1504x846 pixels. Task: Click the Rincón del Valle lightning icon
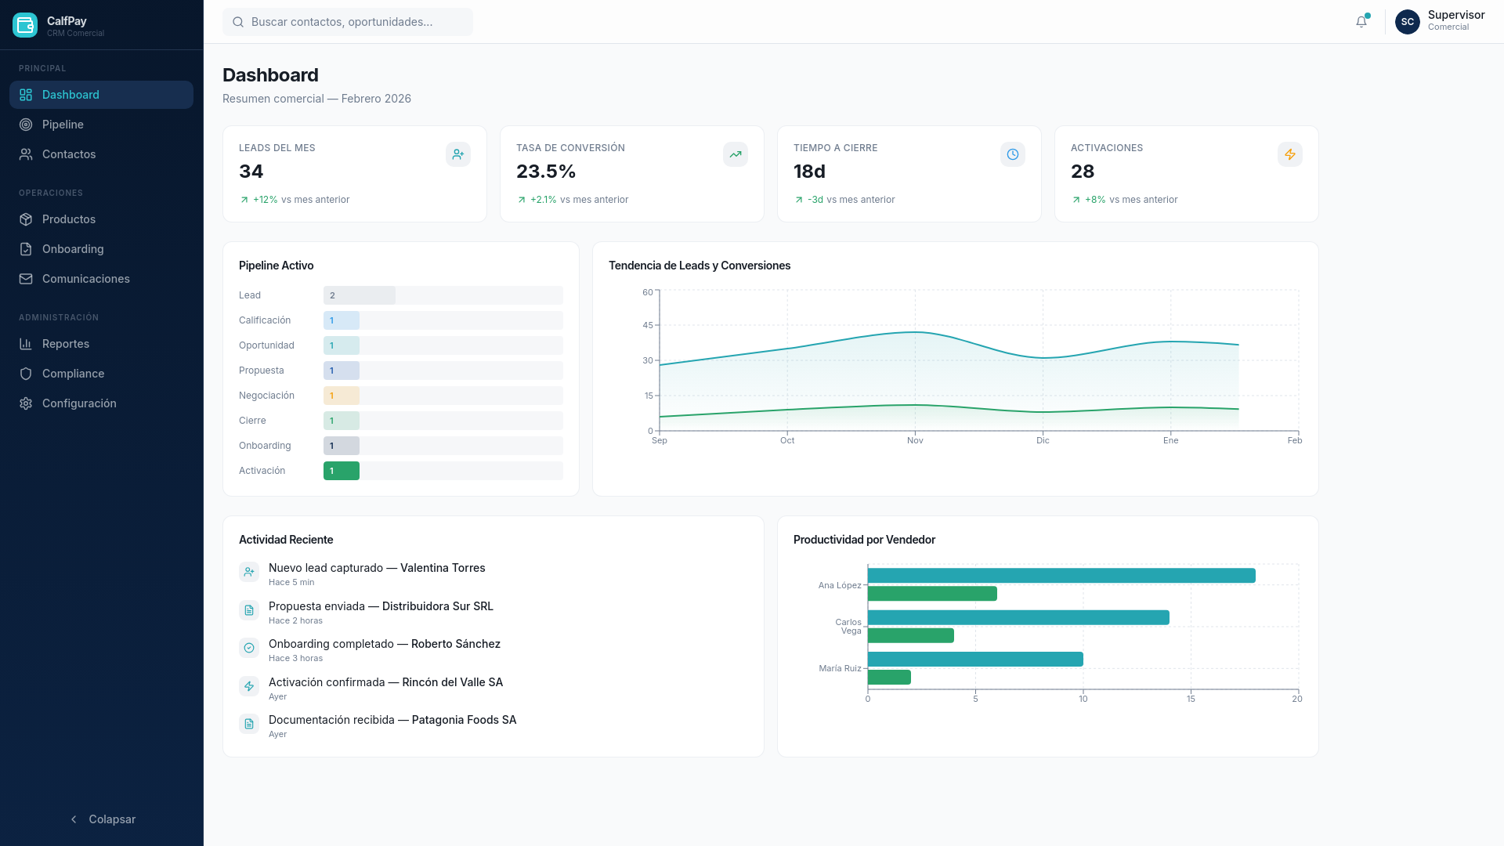coord(249,686)
